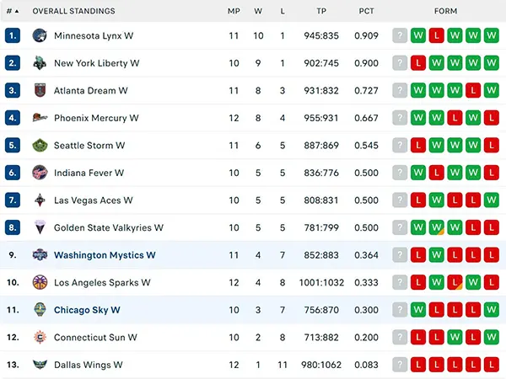Image resolution: width=506 pixels, height=379 pixels.
Task: Click the upcoming match '?' icon for Minnesota Lynx
Action: (x=400, y=35)
